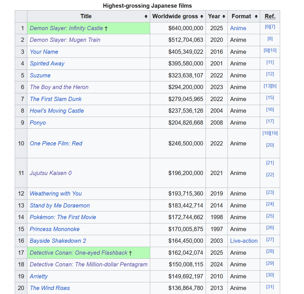Open reference [23] for Weathering with You
Viewport: 304px width, 294px height.
point(270,192)
